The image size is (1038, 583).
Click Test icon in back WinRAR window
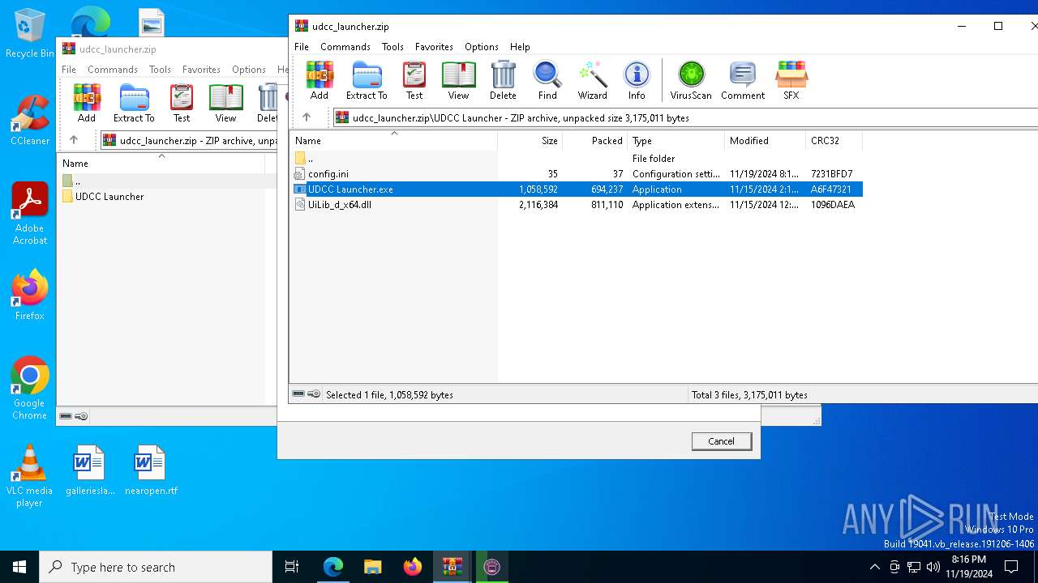[182, 103]
